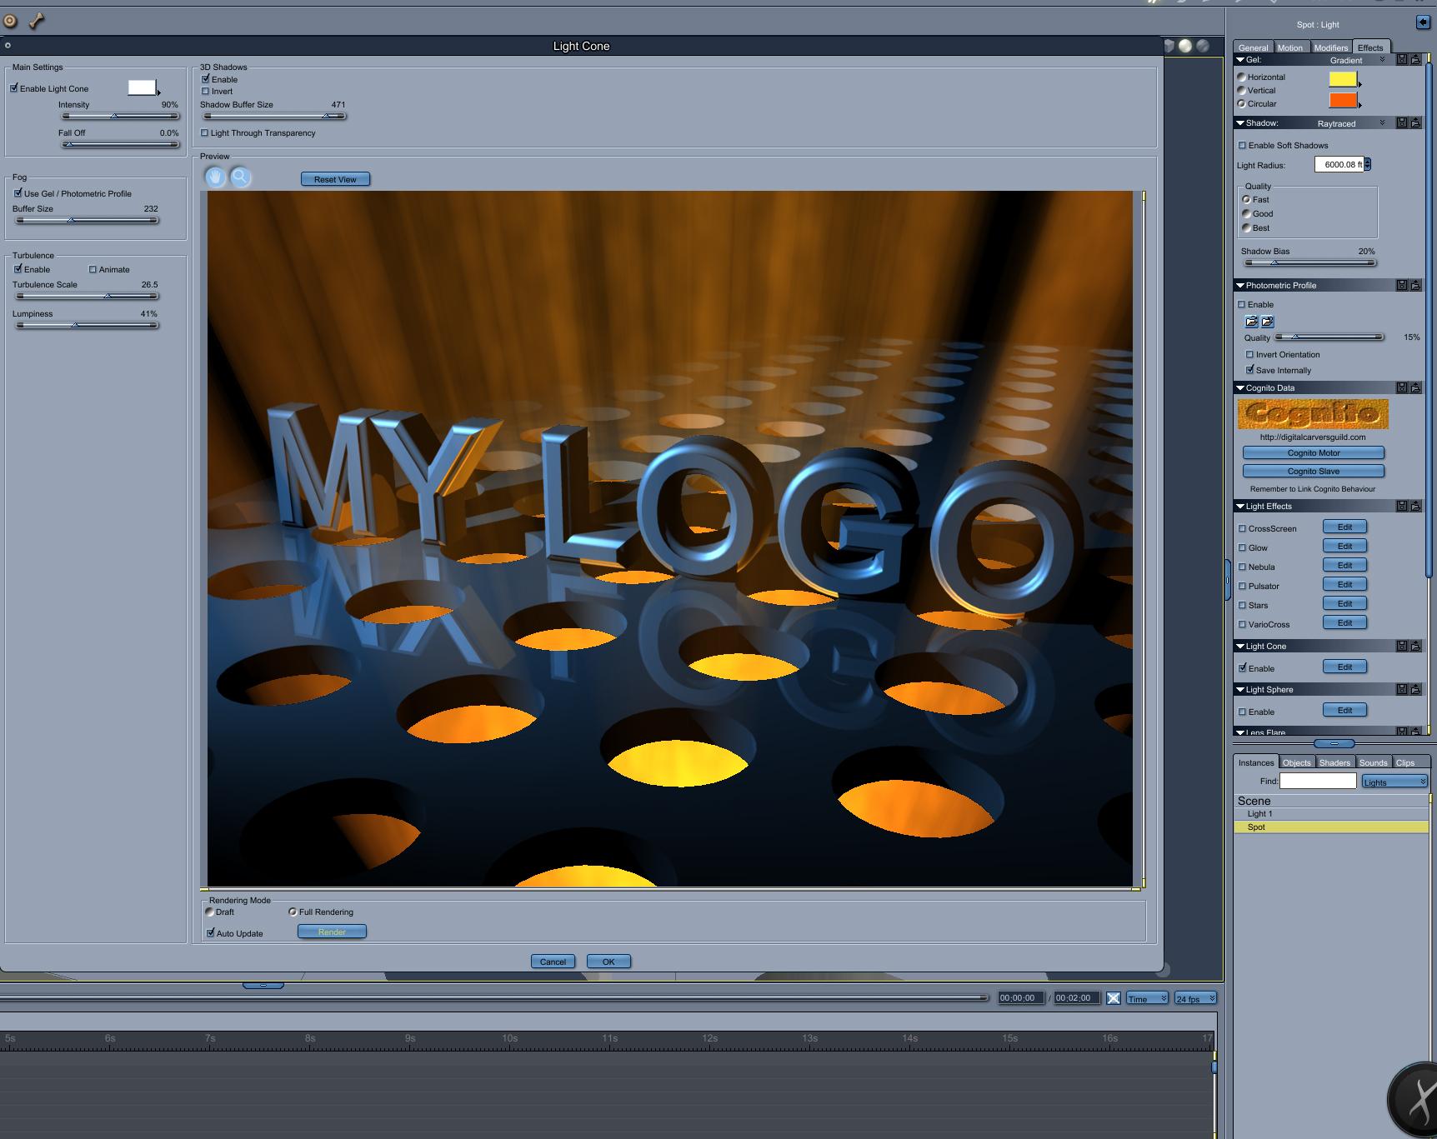Screen dimensions: 1437x1139
Task: Click the back arrow icon beside Spot : Light
Action: (1423, 22)
